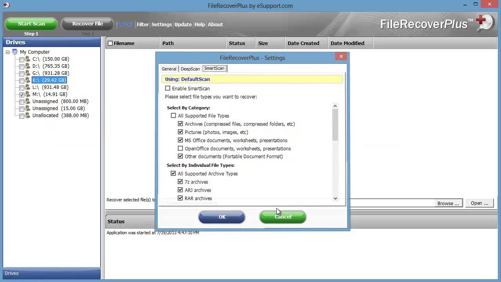Image resolution: width=501 pixels, height=282 pixels.
Task: Confirm settings with the OK button
Action: 222,217
